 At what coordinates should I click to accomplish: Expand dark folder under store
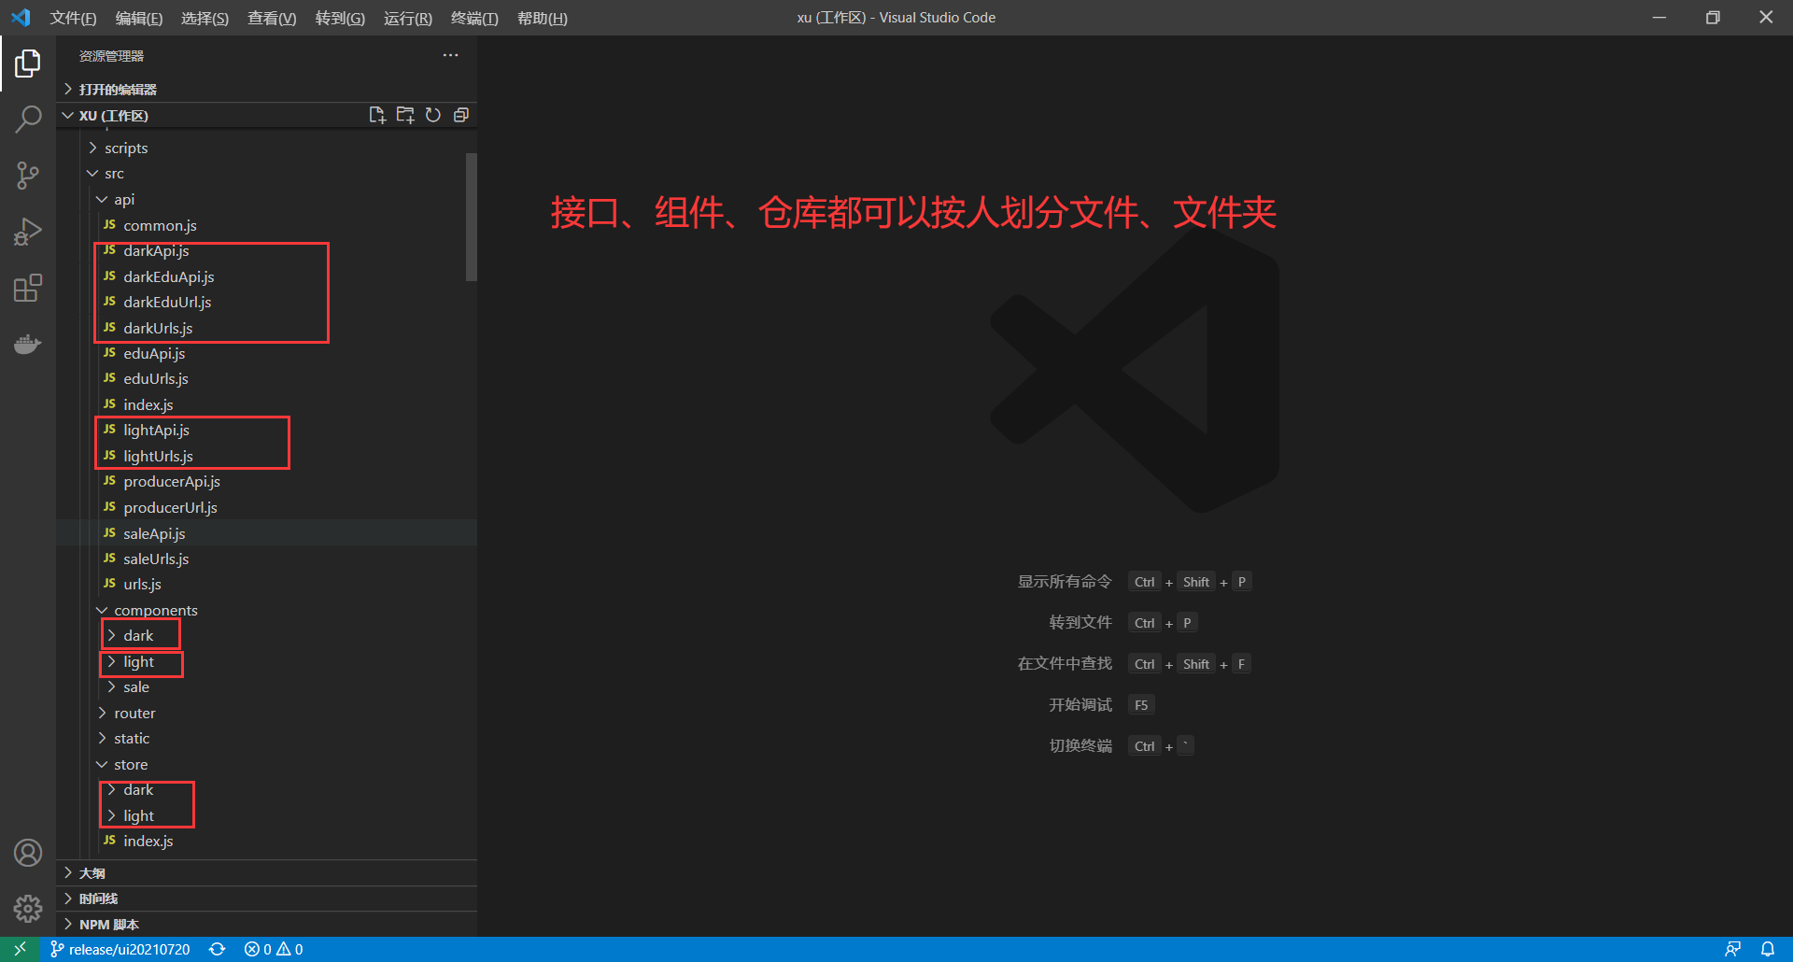click(266, 789)
